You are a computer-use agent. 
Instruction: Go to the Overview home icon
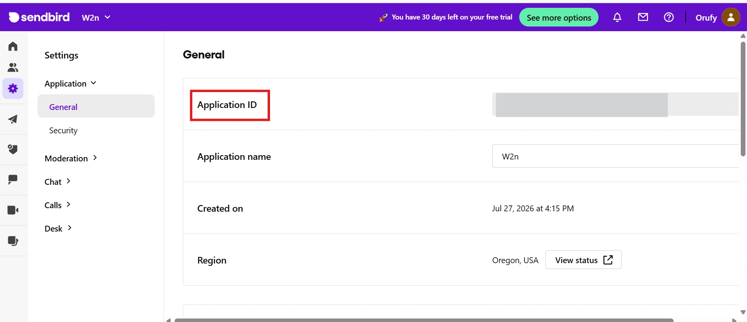13,46
